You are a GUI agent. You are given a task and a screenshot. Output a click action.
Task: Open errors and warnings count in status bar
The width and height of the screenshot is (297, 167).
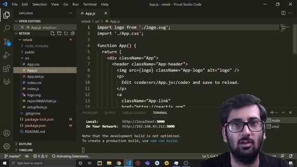pos(40,156)
